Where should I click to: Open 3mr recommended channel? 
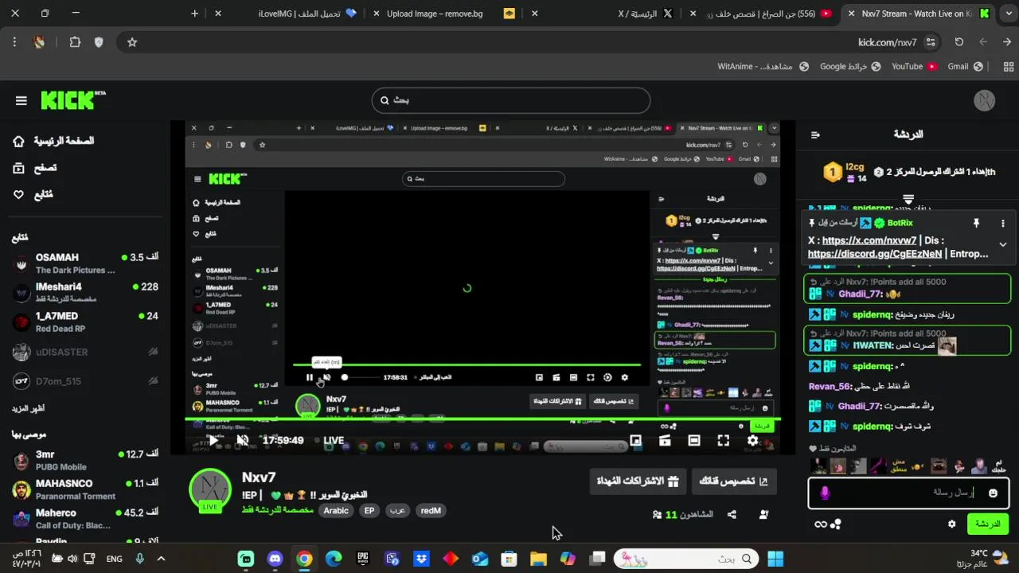85,460
